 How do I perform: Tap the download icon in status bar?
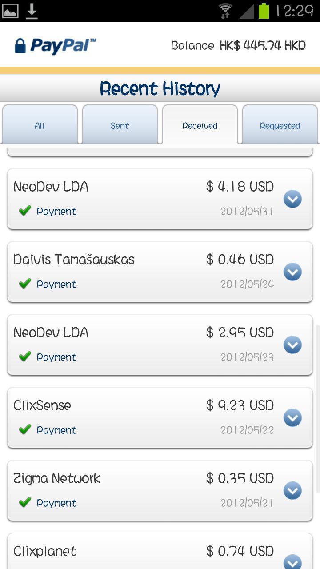coord(32,11)
